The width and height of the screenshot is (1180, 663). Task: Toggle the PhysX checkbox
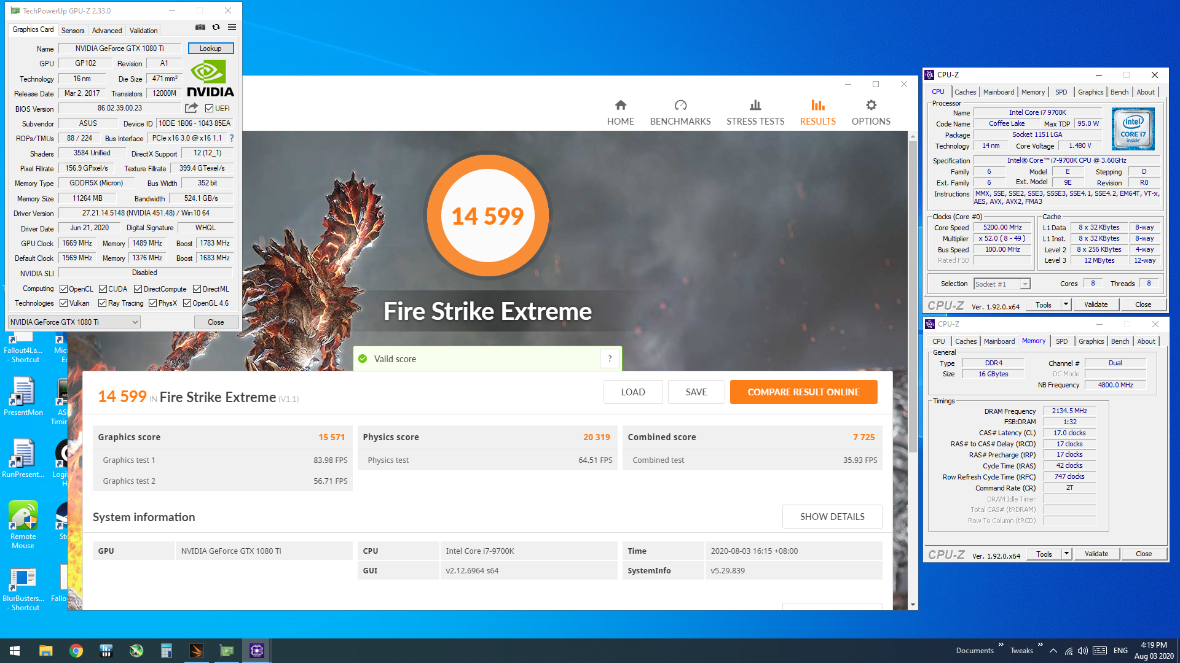click(152, 303)
